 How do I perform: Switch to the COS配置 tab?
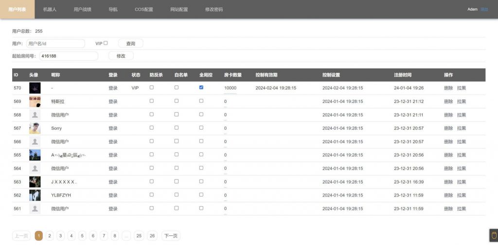(144, 9)
